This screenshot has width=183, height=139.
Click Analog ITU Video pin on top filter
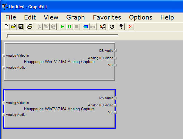(115, 58)
